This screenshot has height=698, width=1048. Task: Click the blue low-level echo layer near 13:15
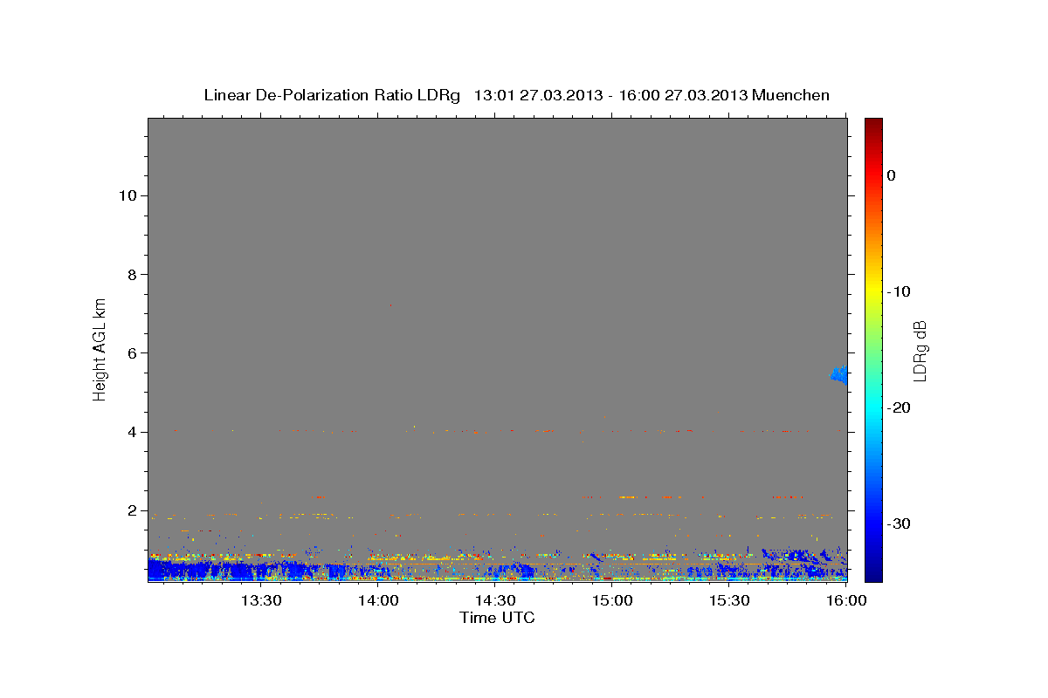coord(203,571)
